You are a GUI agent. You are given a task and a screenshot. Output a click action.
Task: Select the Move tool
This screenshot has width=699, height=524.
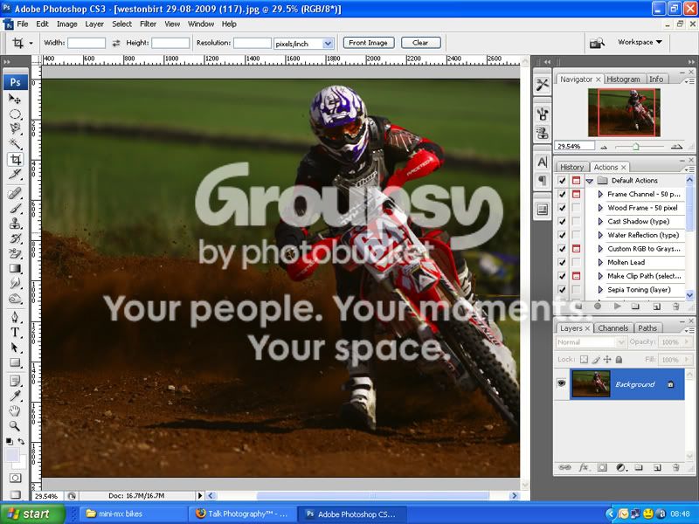click(x=15, y=99)
